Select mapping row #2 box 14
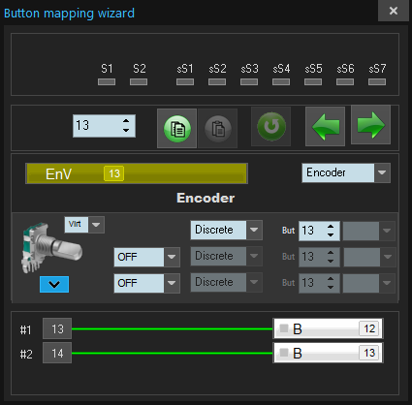Screen dimensions: 412x405 point(57,353)
